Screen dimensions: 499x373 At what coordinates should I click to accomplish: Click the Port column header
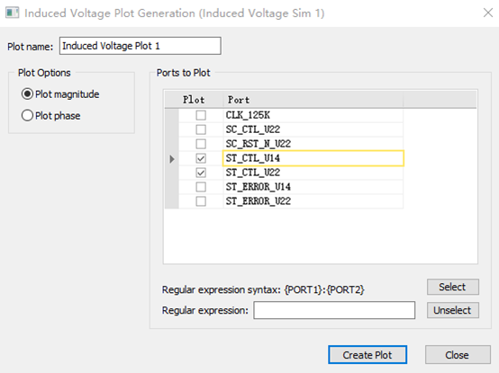[313, 100]
